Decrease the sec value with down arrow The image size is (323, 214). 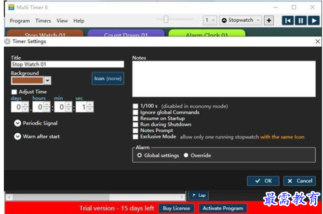click(90, 109)
